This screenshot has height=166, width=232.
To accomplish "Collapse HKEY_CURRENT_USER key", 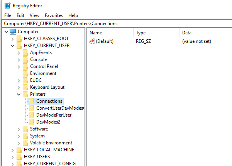I will (x=13, y=46).
